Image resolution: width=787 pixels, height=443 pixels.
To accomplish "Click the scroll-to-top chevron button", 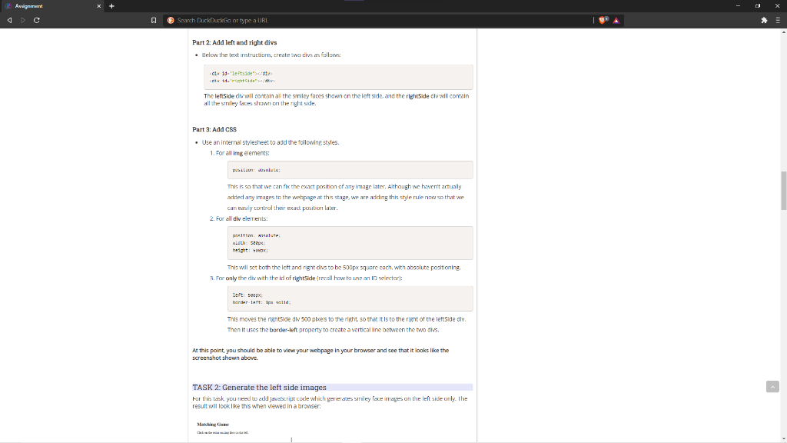I will [772, 386].
